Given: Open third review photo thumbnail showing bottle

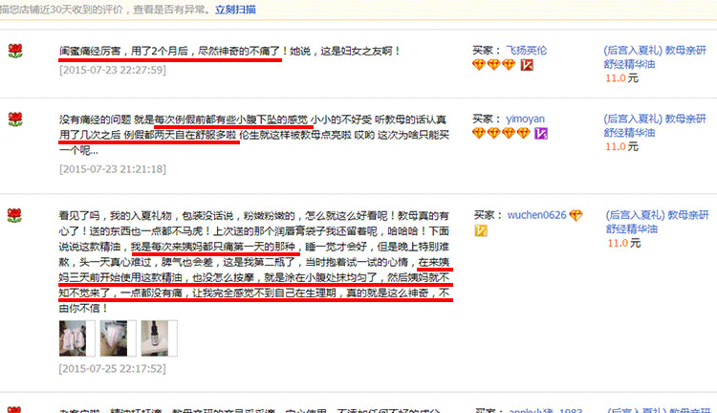Looking at the screenshot, I should tap(159, 338).
